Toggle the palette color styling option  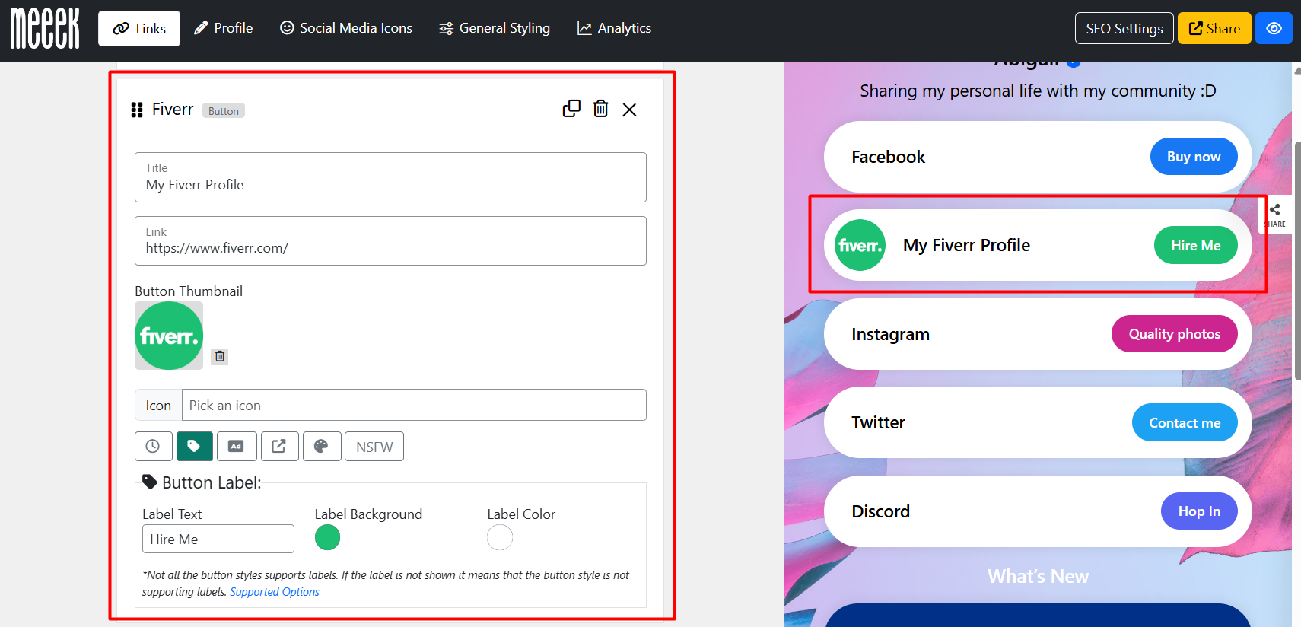(322, 447)
